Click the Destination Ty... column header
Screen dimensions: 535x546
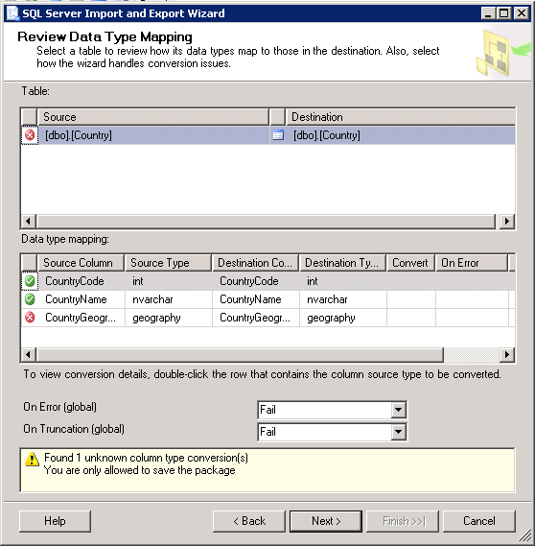tap(342, 263)
